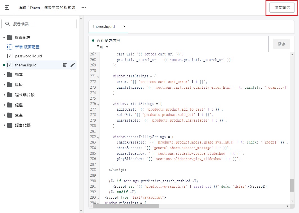Image resolution: width=299 pixels, height=213 pixels.
Task: Click the 版面配置 folder icon
Action: (x=10, y=37)
